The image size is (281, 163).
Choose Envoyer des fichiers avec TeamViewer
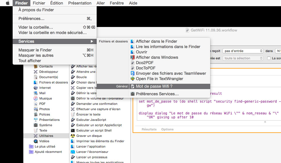pos(169,73)
